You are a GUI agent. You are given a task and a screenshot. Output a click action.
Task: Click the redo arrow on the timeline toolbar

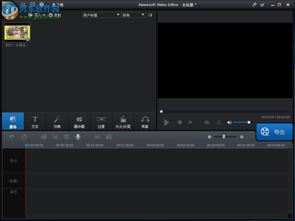[24, 137]
